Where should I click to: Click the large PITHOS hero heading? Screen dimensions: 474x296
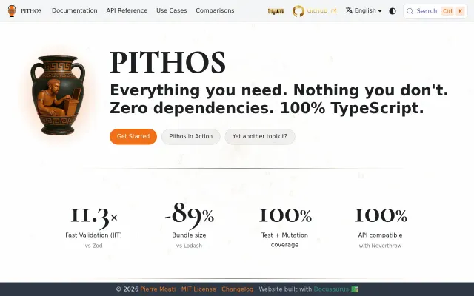168,62
